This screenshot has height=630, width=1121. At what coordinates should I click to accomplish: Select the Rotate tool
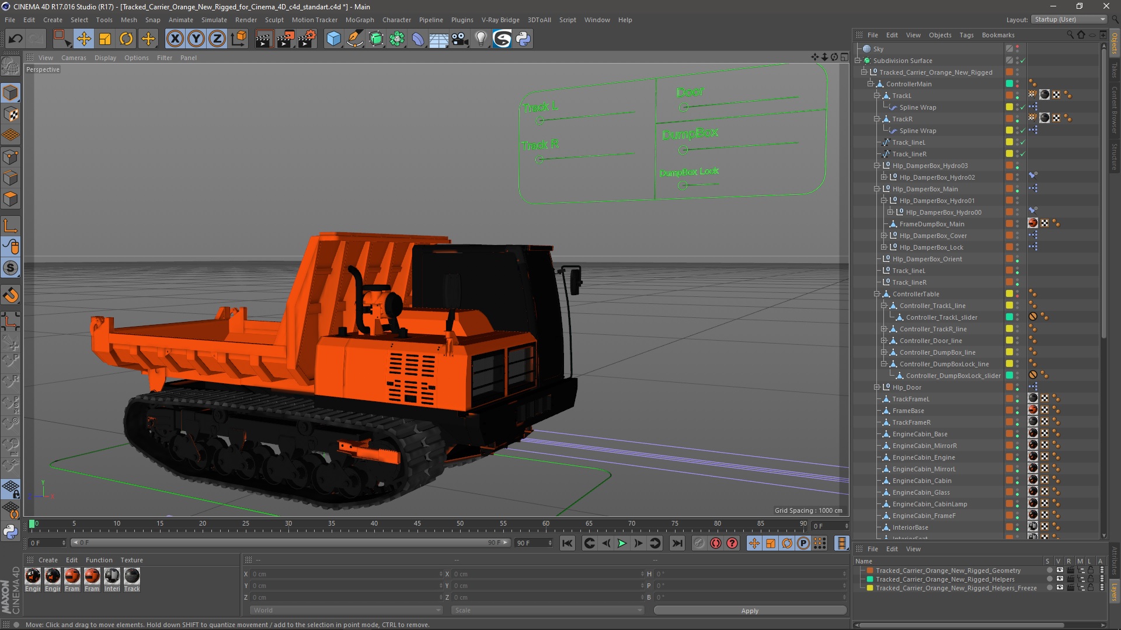126,39
